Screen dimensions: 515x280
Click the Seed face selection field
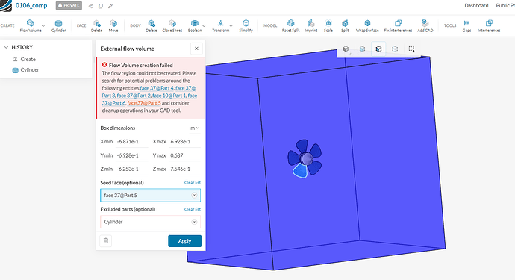tap(150, 195)
